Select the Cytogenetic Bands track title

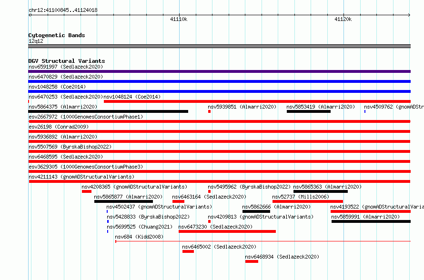pyautogui.click(x=57, y=35)
